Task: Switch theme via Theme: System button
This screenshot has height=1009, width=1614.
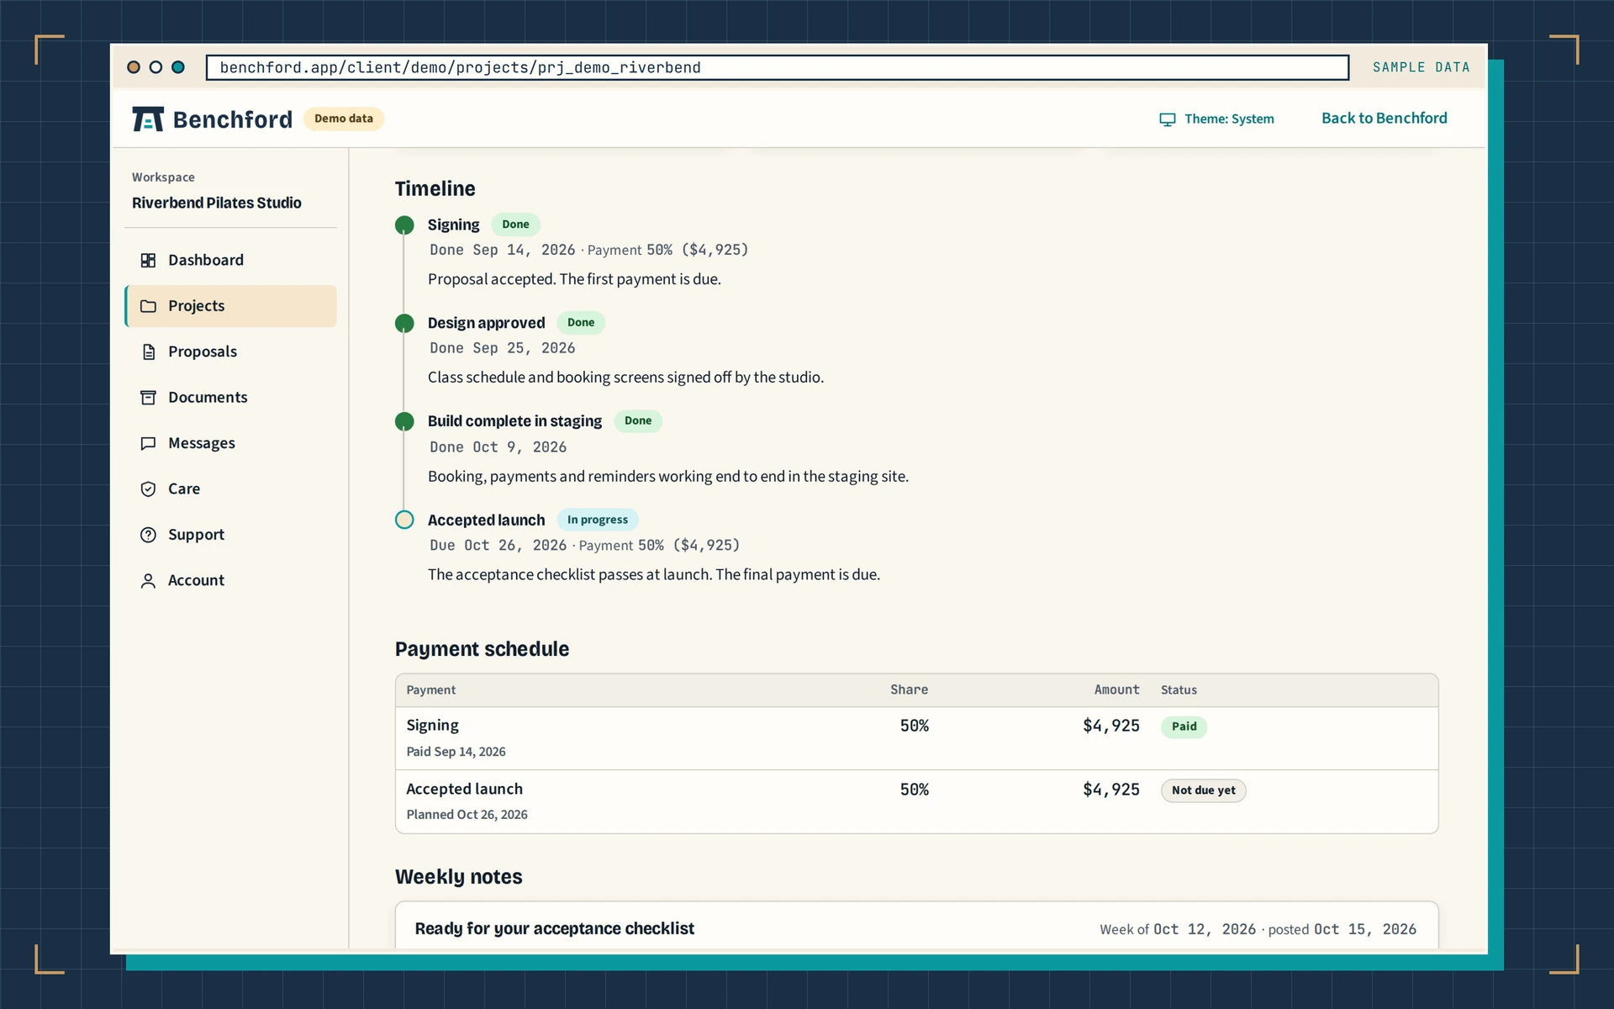Action: pos(1217,119)
